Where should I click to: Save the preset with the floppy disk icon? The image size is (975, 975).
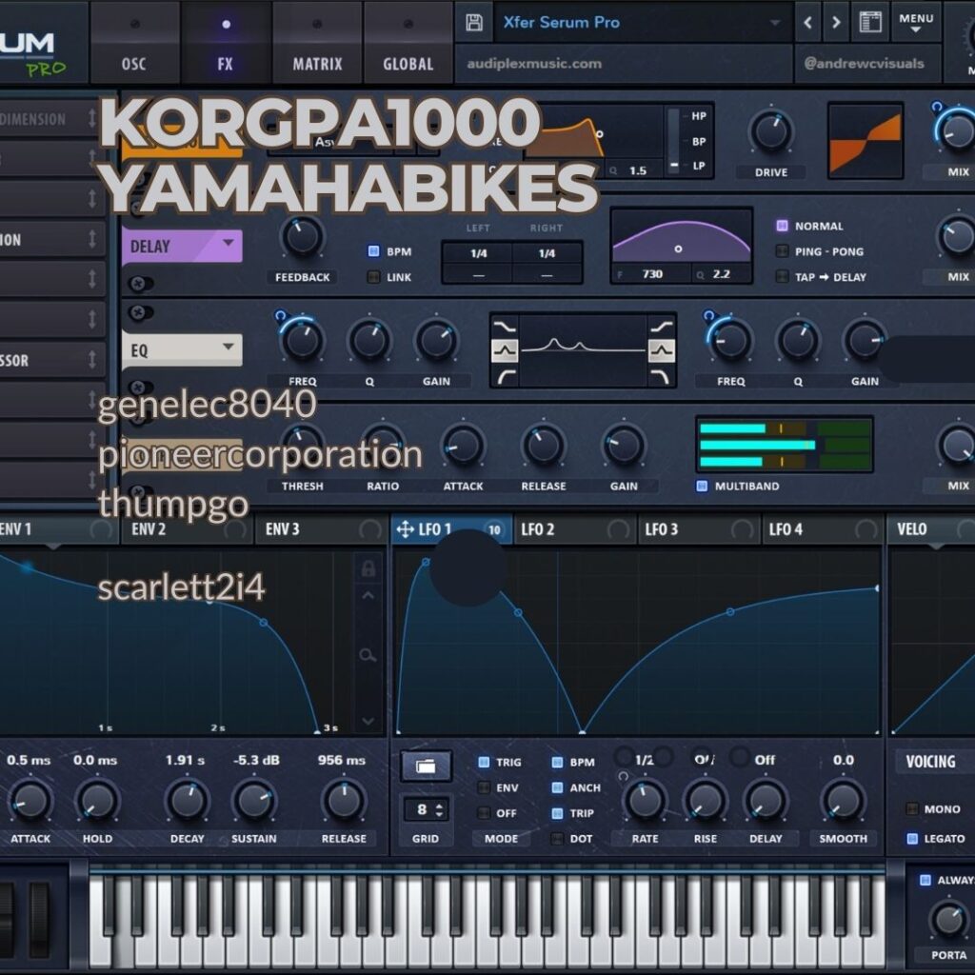[474, 23]
